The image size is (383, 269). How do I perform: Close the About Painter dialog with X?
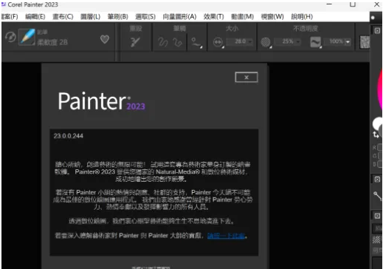[x=246, y=78]
